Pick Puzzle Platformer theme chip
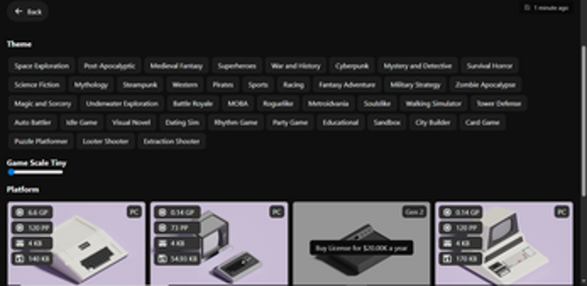Screen dimensions: 587x286 (41, 141)
